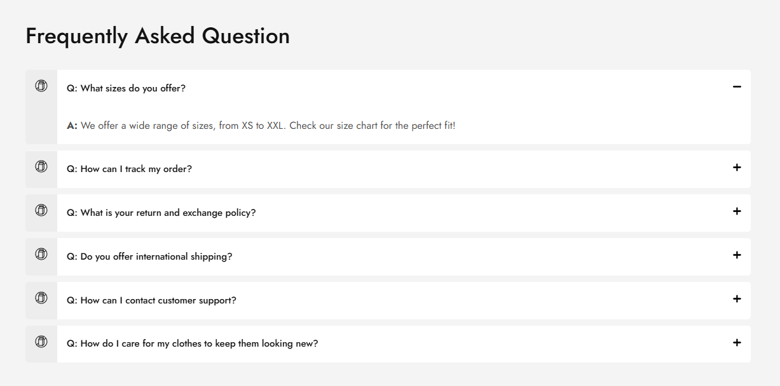Viewport: 780px width, 386px height.
Task: Expand the customer support question
Action: coord(737,299)
